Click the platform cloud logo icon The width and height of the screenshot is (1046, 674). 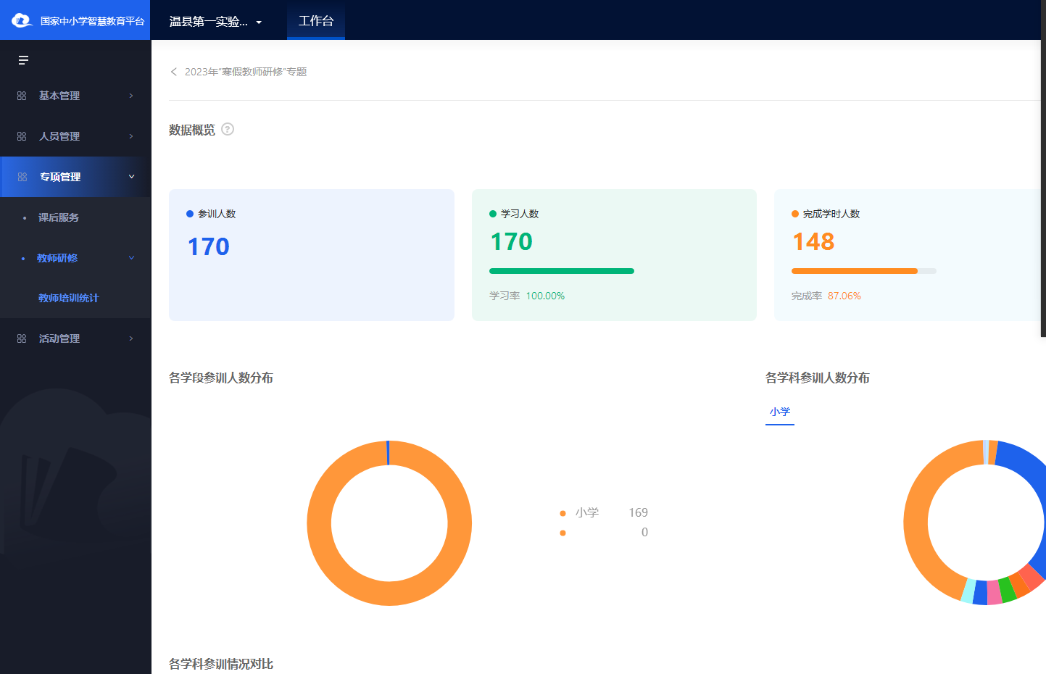point(22,20)
